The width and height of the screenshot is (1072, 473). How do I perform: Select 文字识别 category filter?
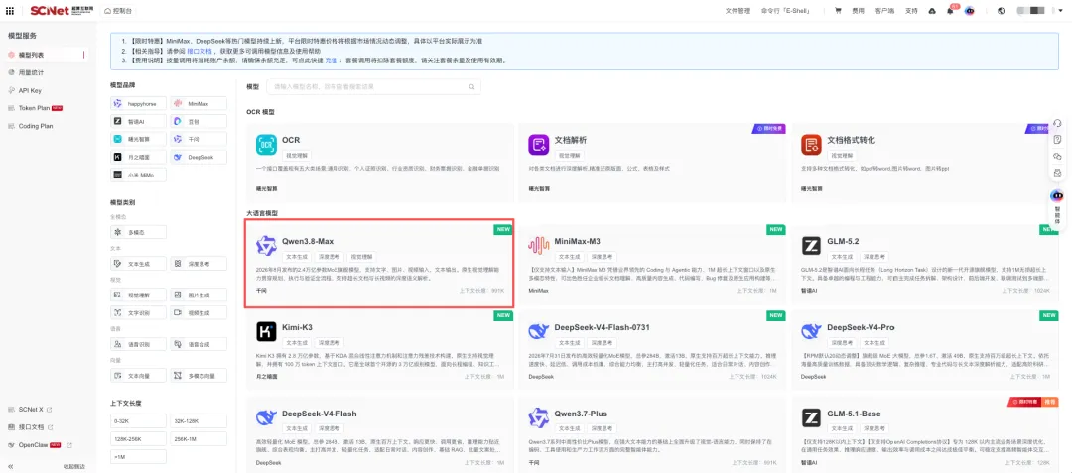click(138, 312)
